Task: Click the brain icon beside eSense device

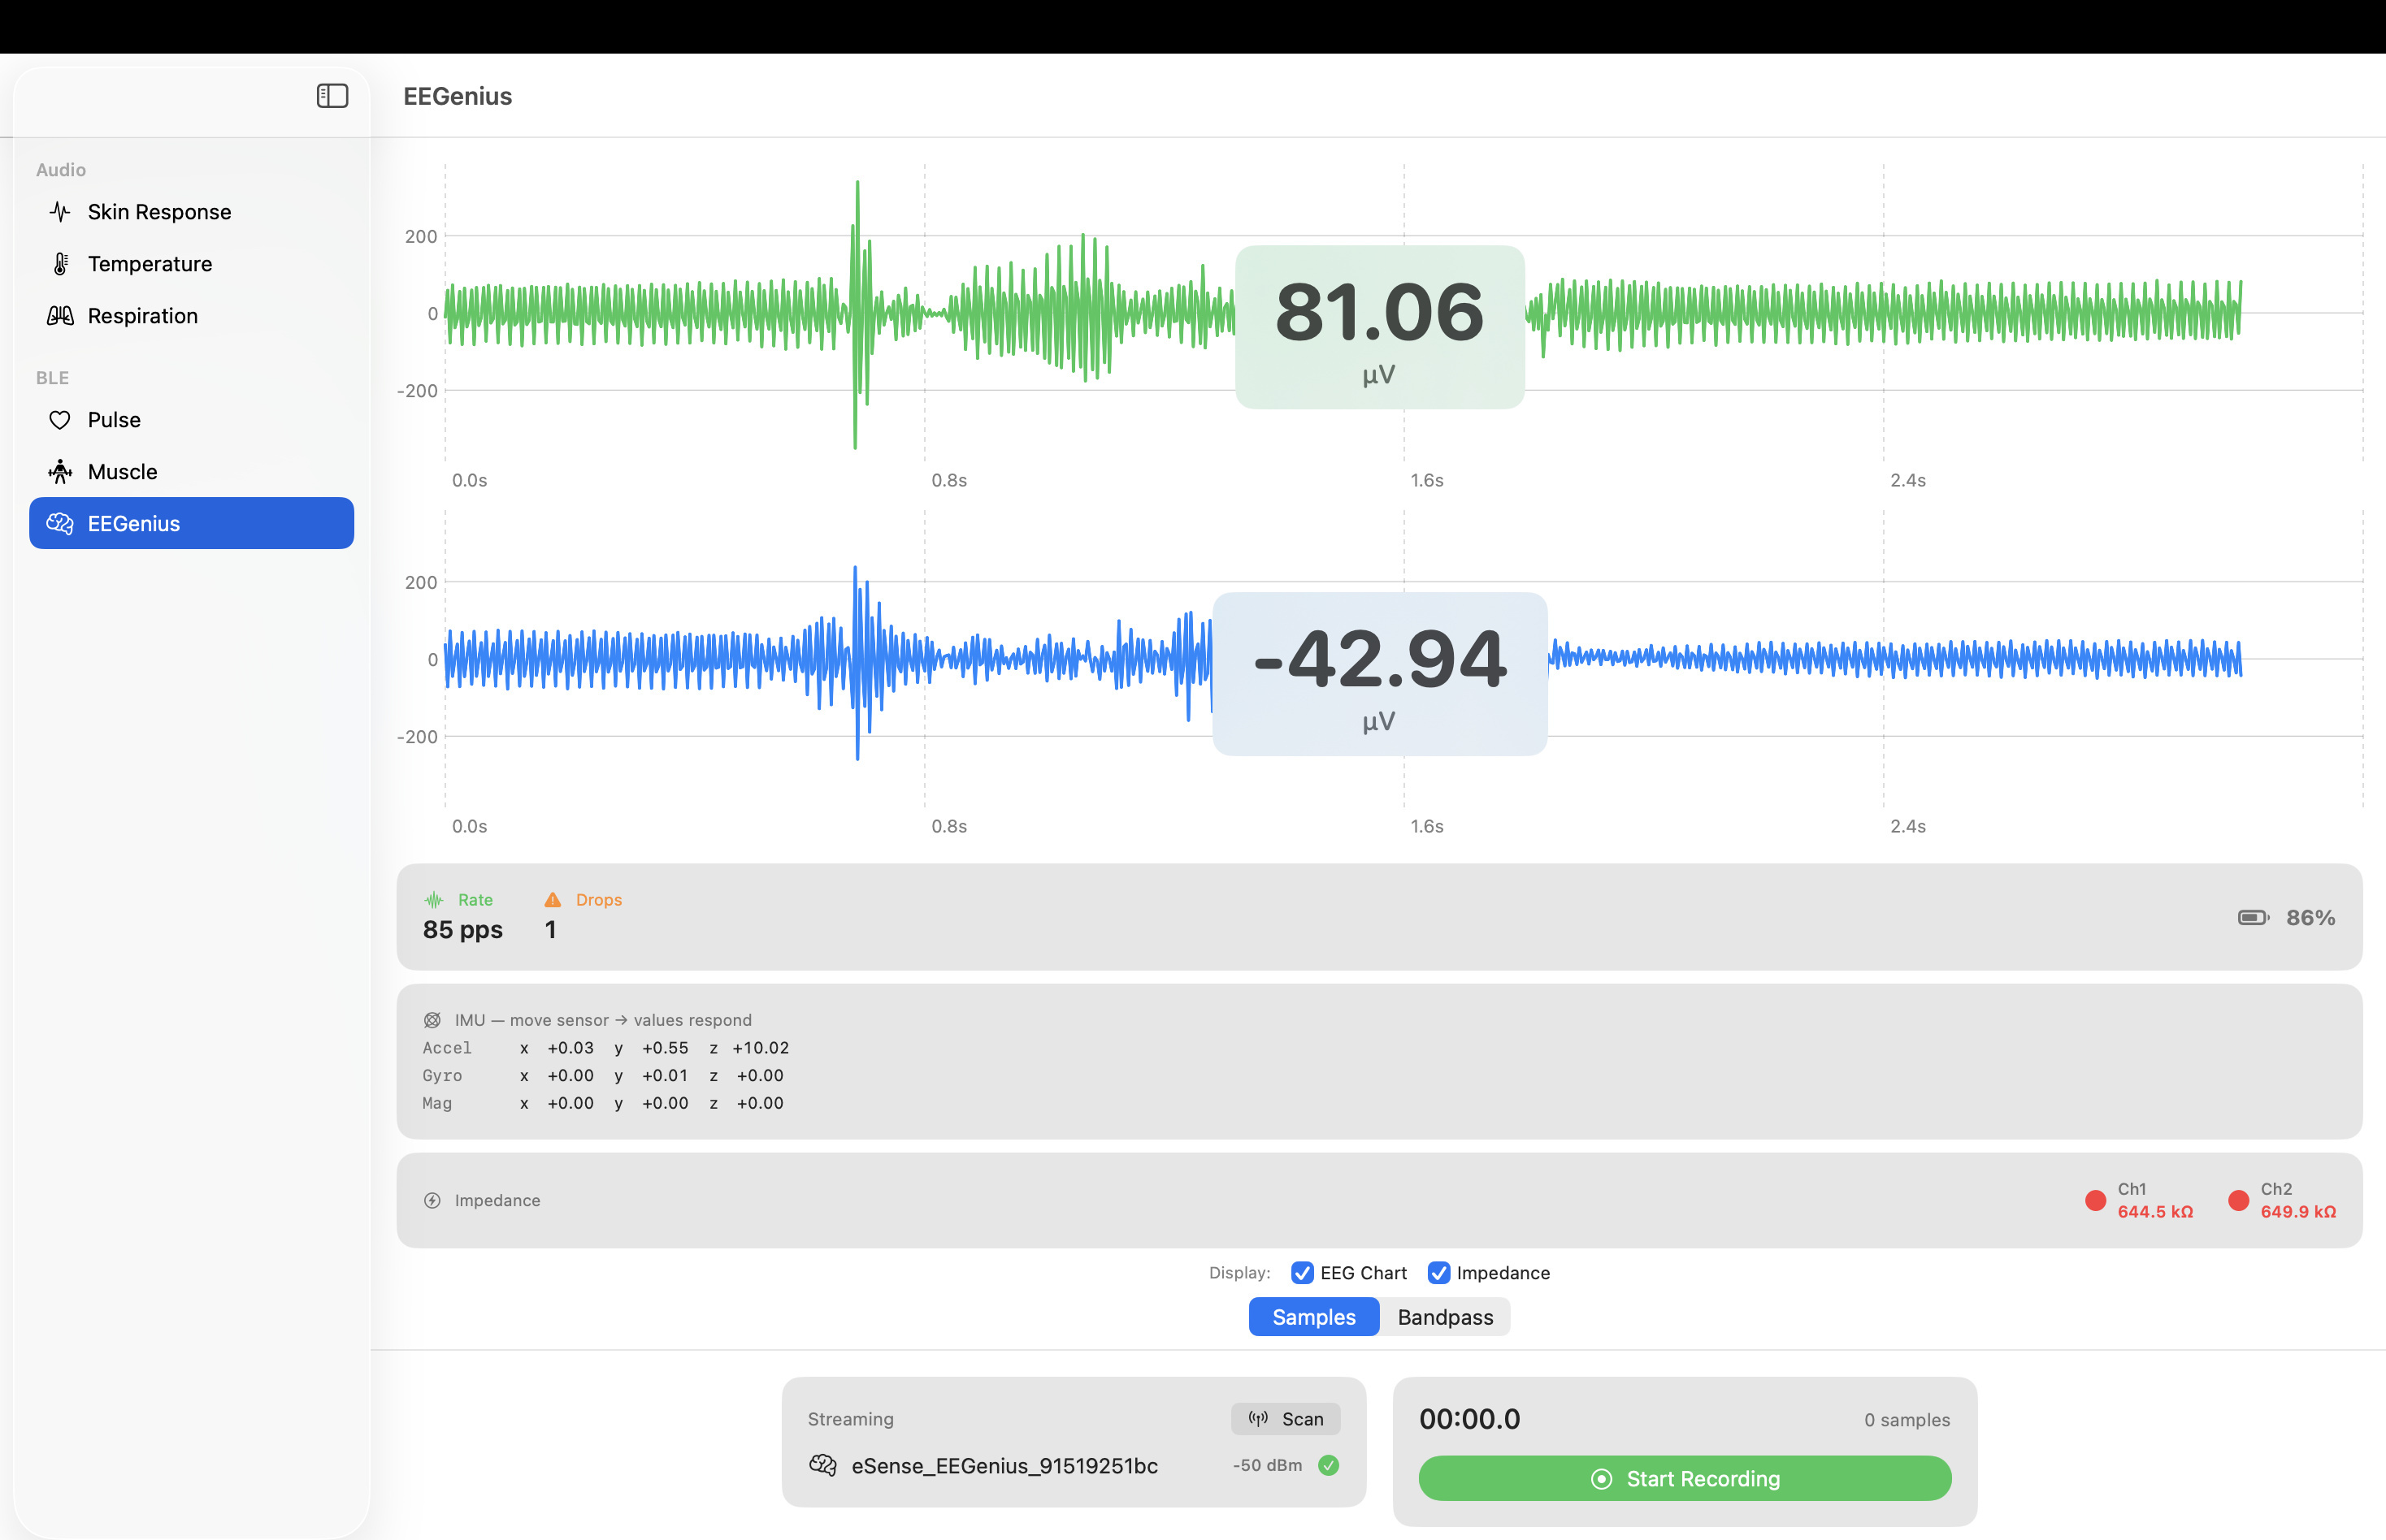Action: coord(822,1465)
